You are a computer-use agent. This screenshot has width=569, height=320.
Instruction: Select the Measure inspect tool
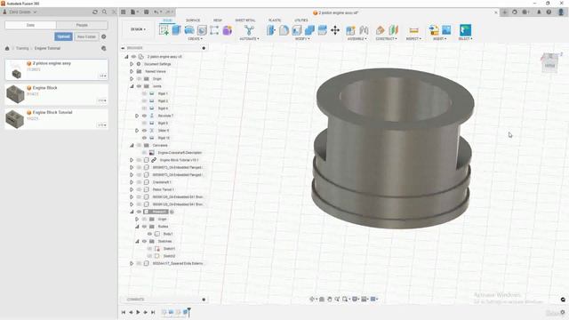coord(413,30)
